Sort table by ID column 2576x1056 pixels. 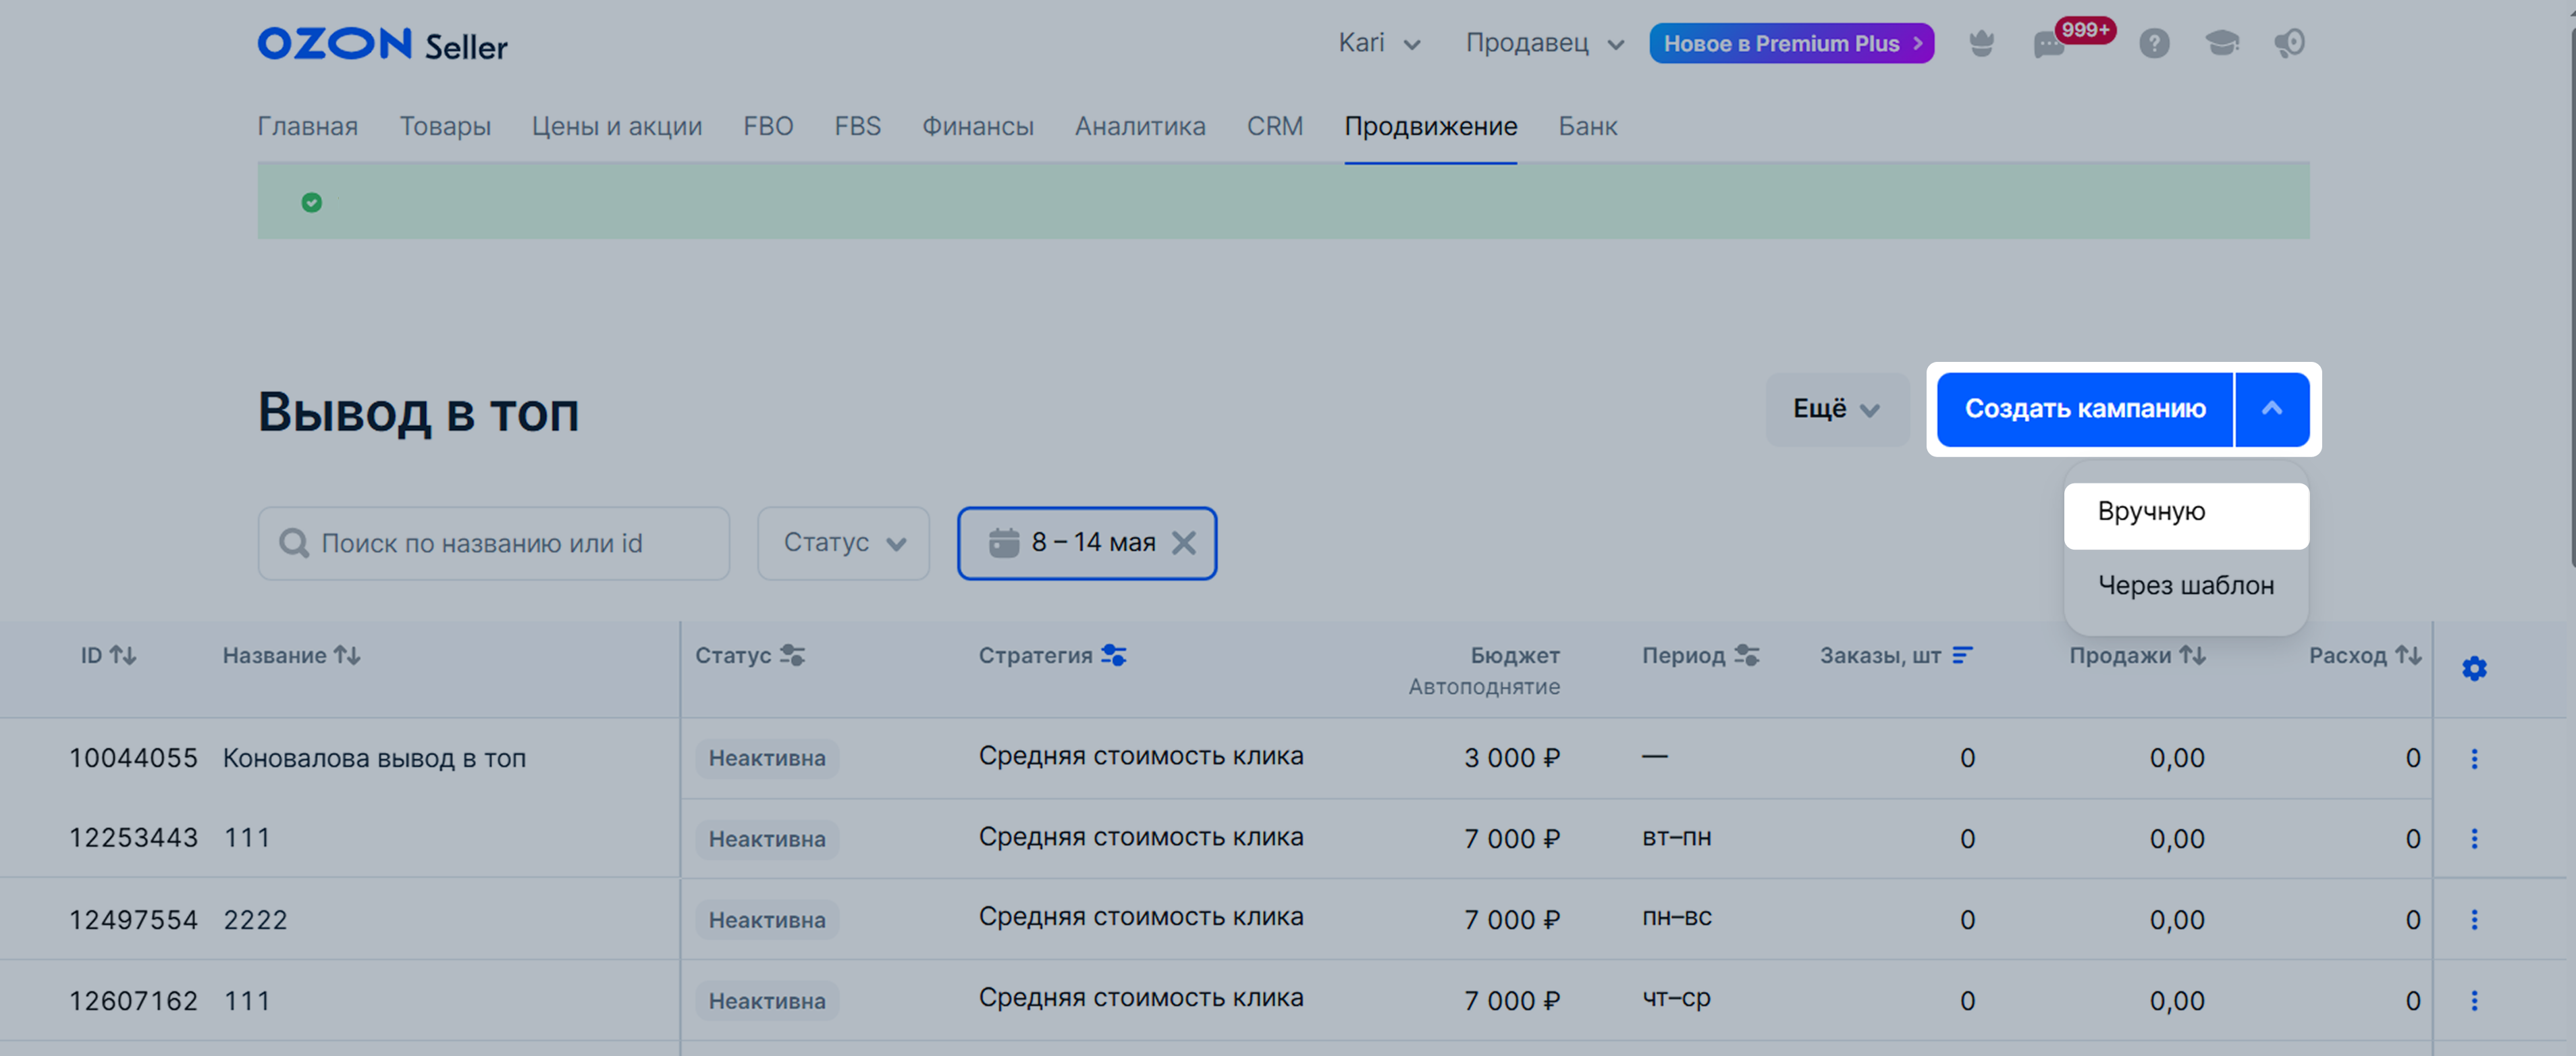coord(124,655)
